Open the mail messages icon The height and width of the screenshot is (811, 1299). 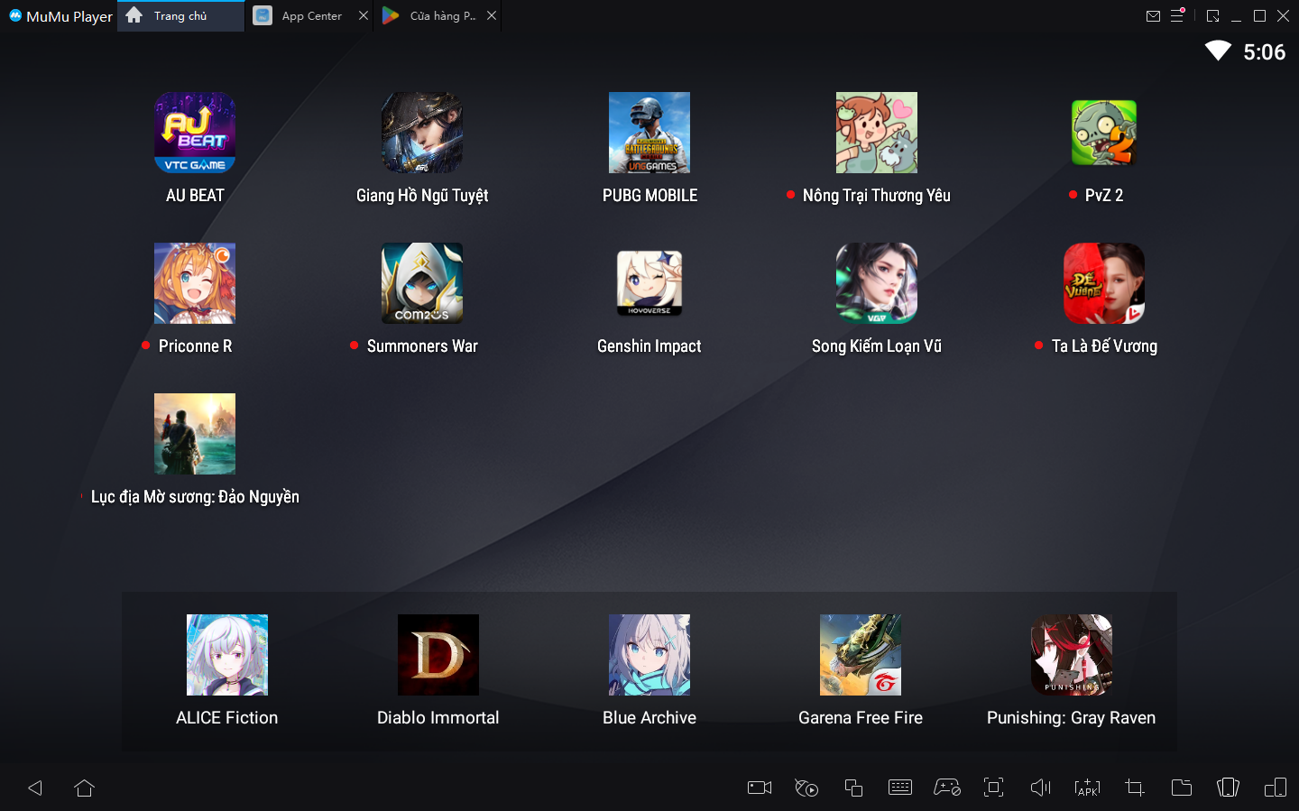pyautogui.click(x=1153, y=15)
